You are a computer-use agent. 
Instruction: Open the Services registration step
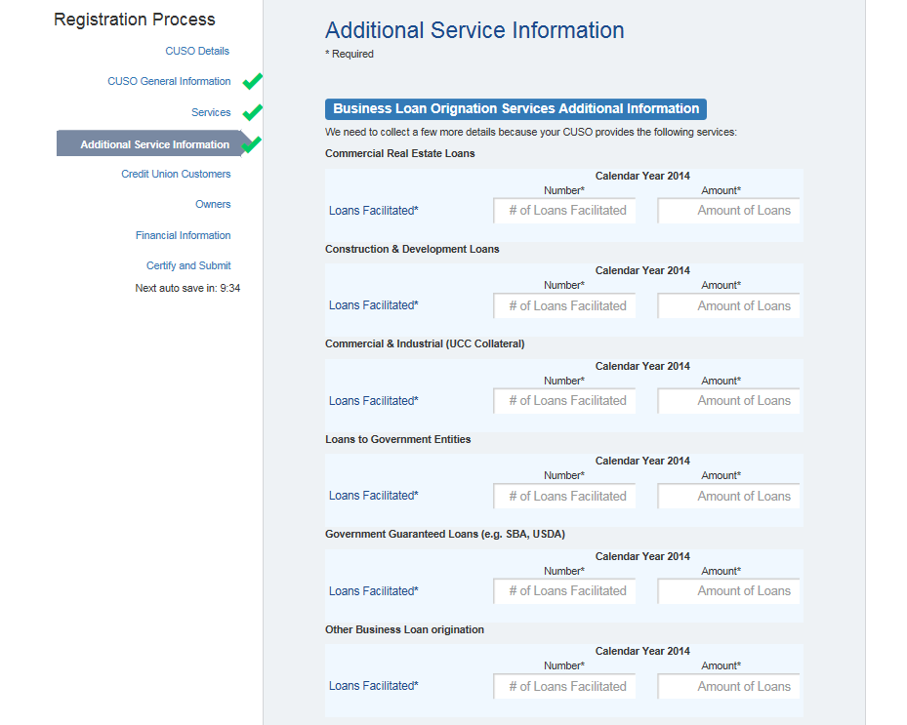tap(211, 112)
